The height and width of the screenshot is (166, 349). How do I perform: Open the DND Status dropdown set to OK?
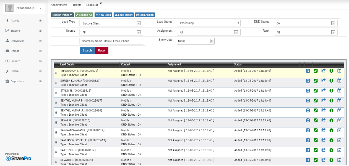point(306,23)
